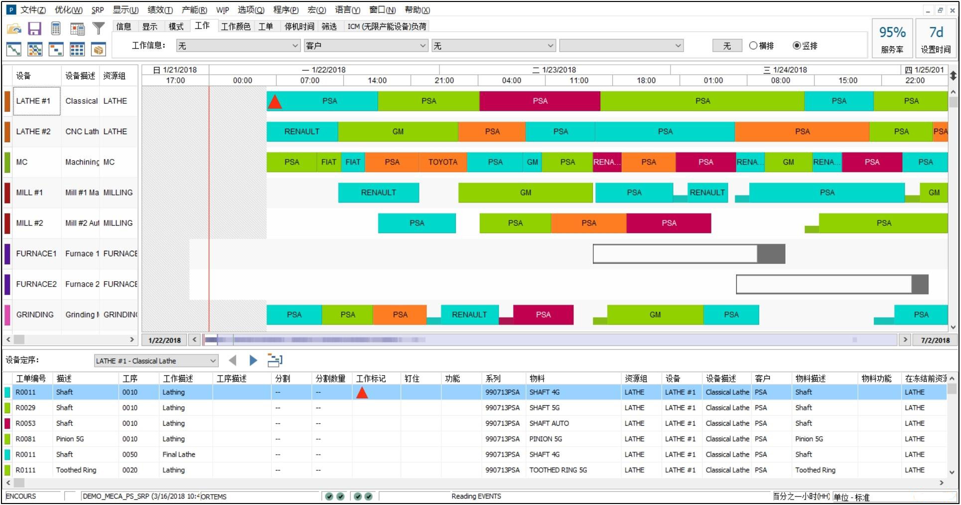Open the 绩效 menu

click(x=160, y=10)
